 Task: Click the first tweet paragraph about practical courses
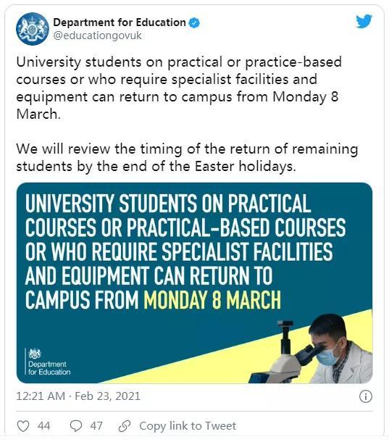point(179,88)
